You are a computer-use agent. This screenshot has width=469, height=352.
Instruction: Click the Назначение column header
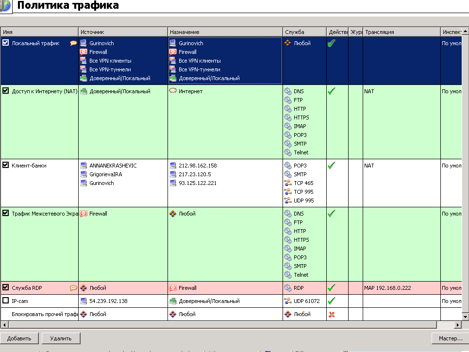coord(225,32)
